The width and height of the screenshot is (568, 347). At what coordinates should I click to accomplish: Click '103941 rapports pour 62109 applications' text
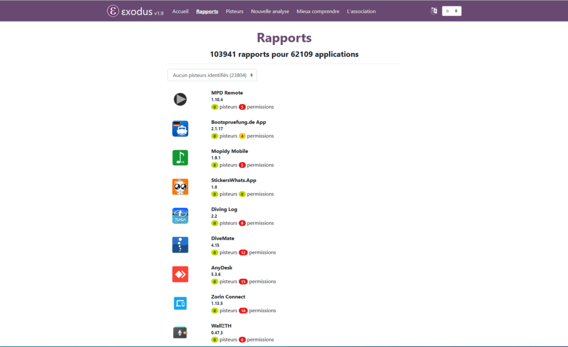(x=284, y=54)
